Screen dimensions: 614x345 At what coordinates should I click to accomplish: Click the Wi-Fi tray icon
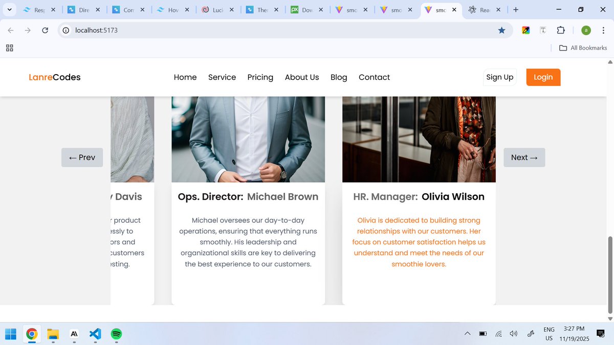click(498, 334)
